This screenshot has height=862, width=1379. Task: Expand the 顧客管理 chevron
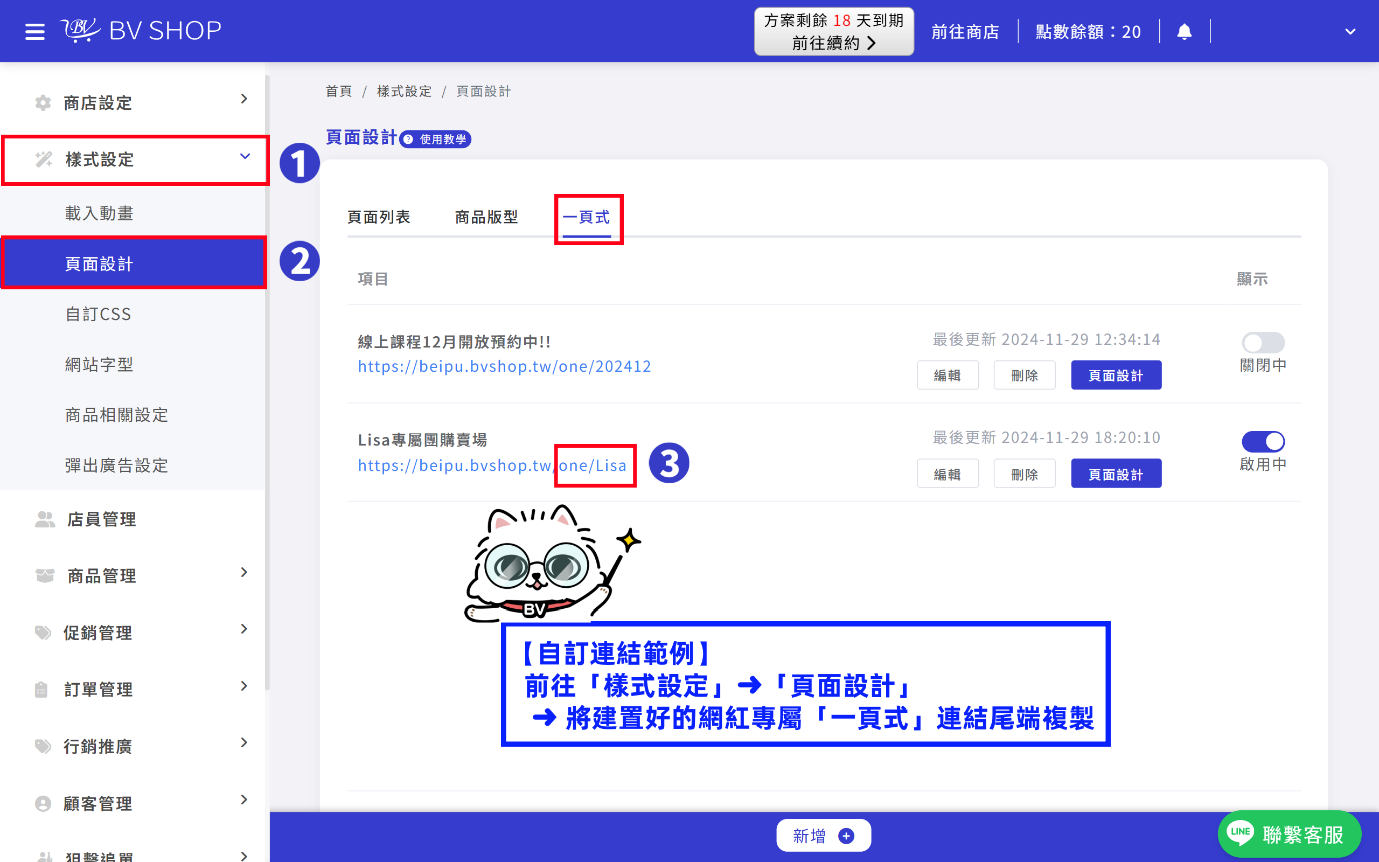(244, 800)
